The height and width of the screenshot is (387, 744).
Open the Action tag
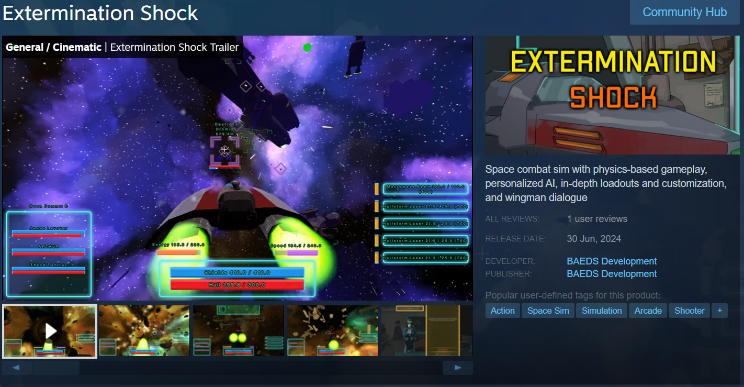503,311
